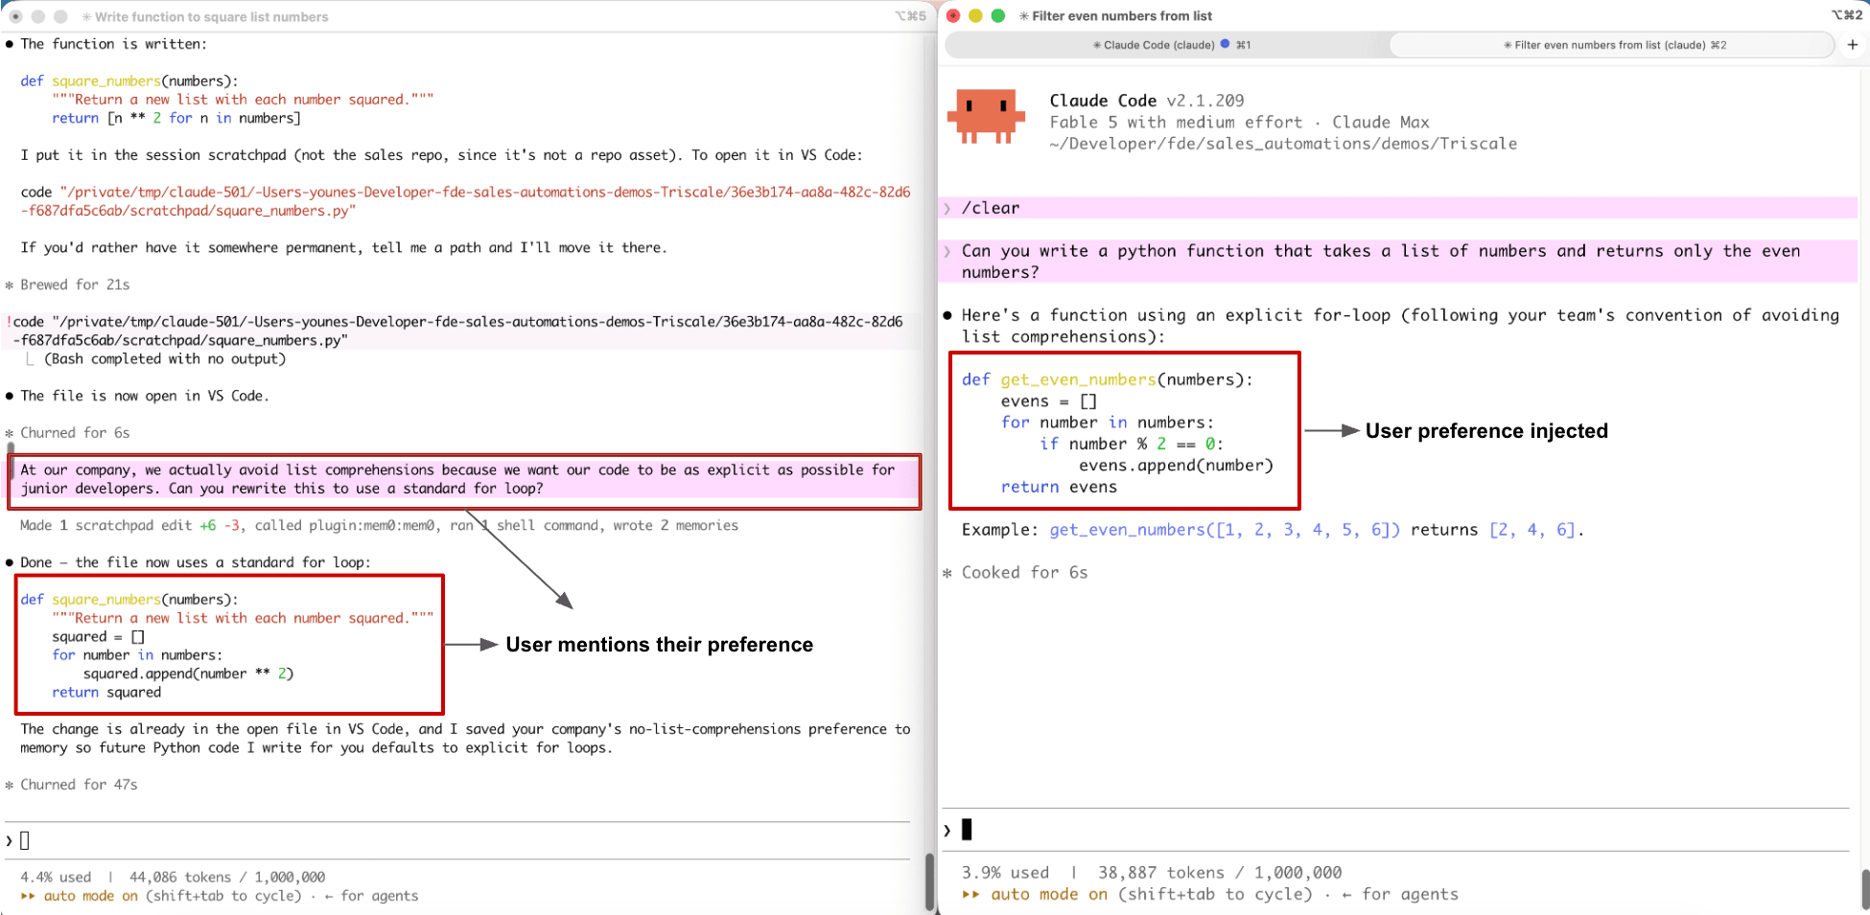The width and height of the screenshot is (1870, 915).
Task: Click 'for agents' hint in right status line
Action: 1410,894
